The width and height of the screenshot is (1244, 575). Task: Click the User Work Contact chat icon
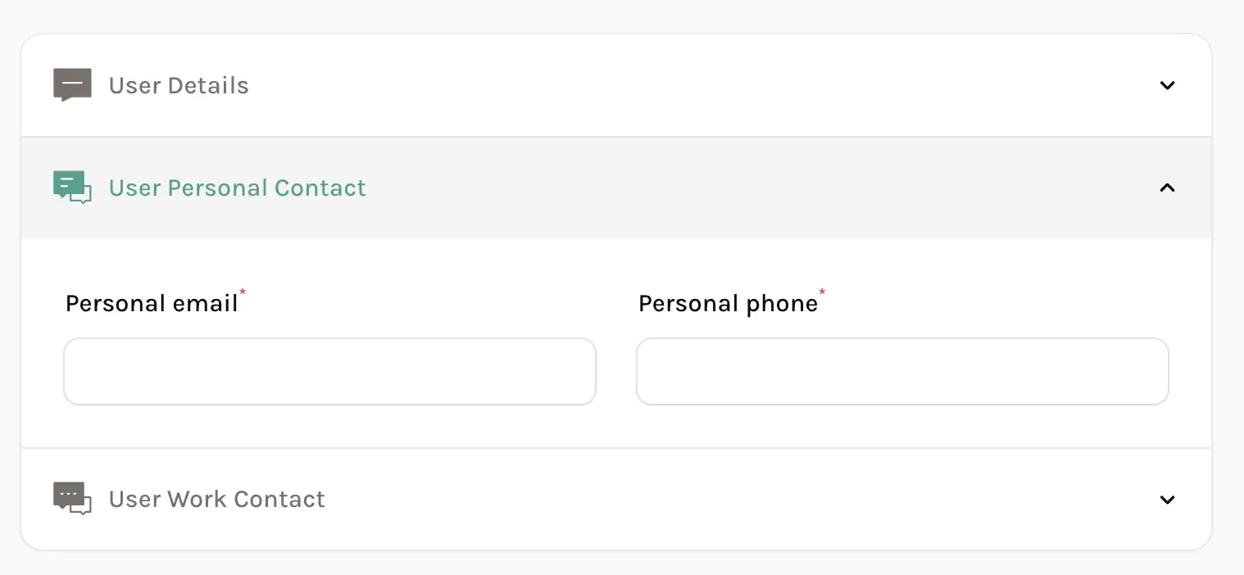(72, 499)
